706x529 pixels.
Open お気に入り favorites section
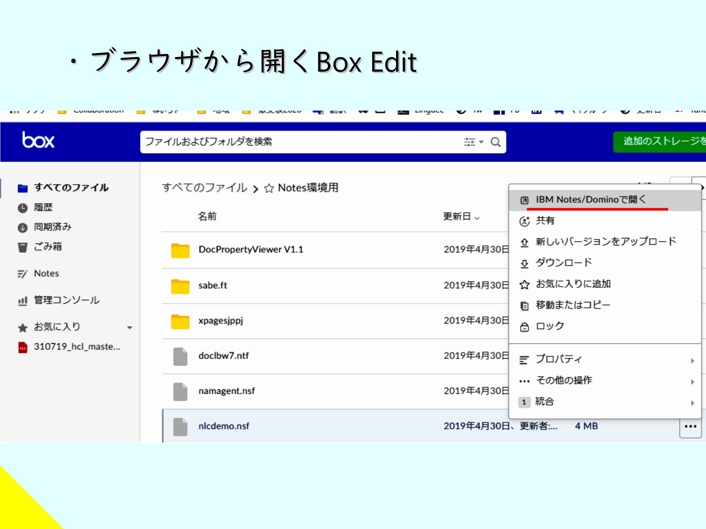coord(49,327)
